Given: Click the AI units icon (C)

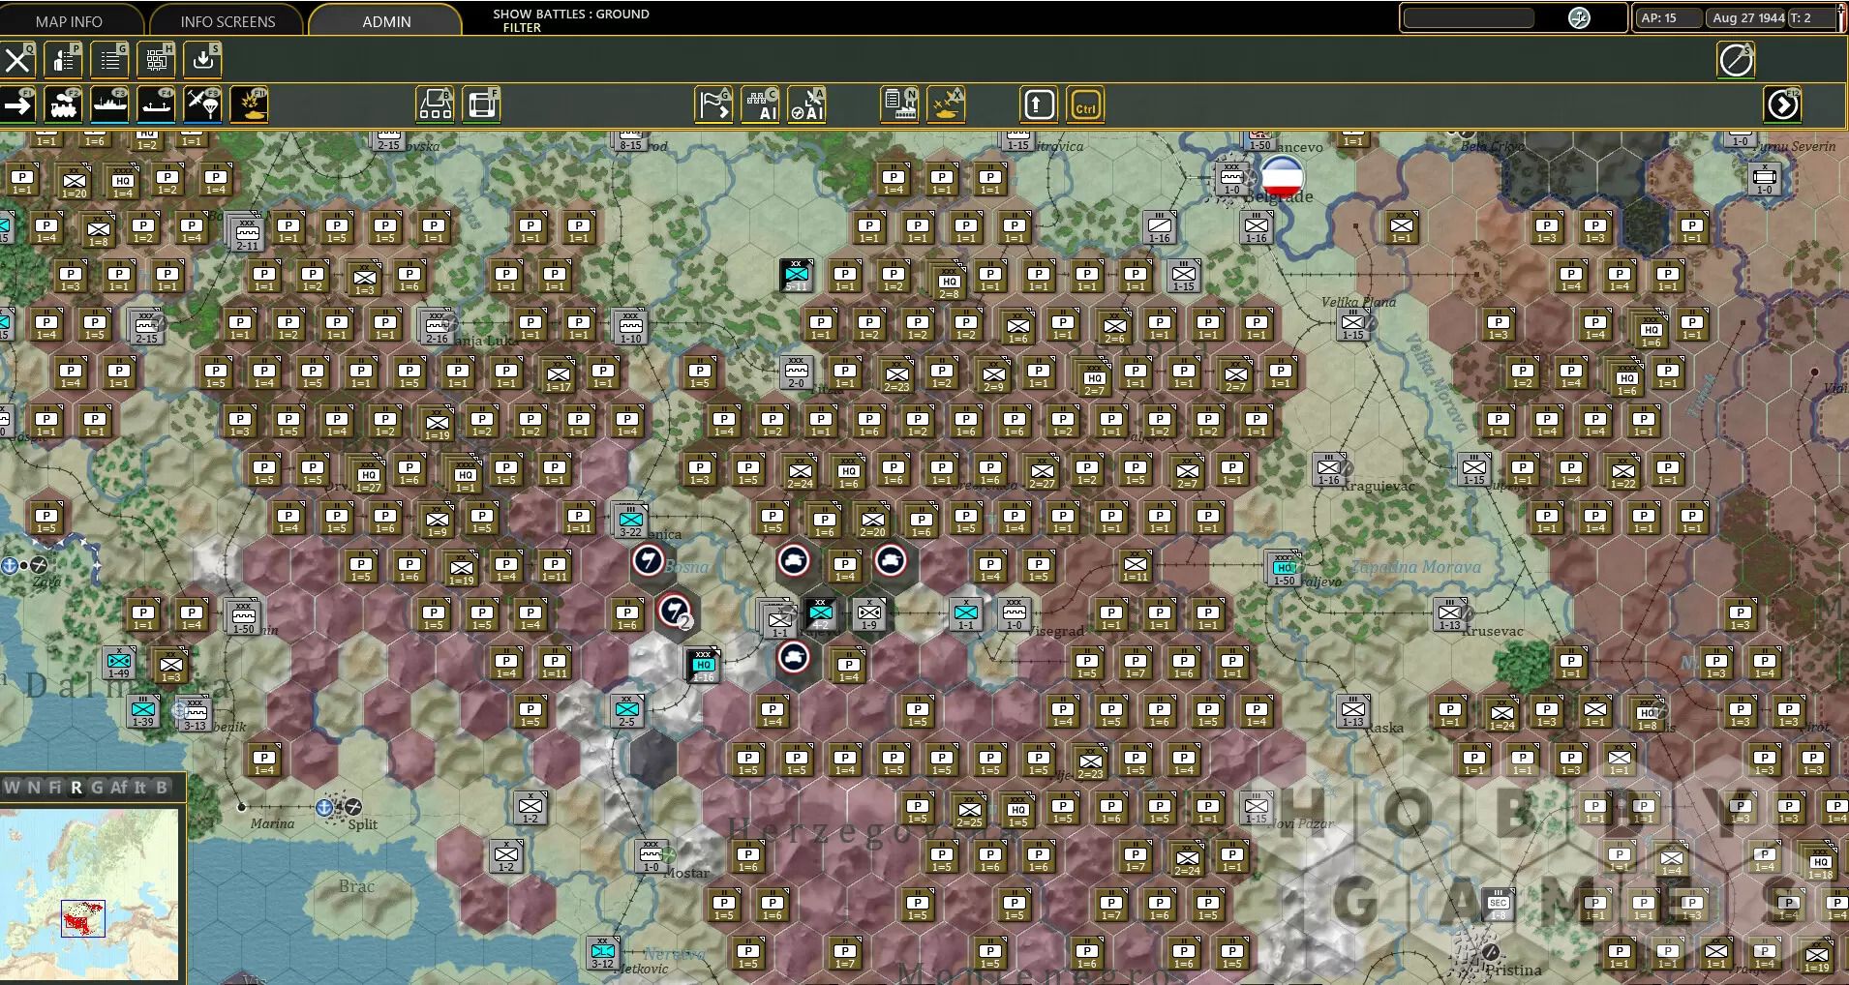Looking at the screenshot, I should (761, 104).
